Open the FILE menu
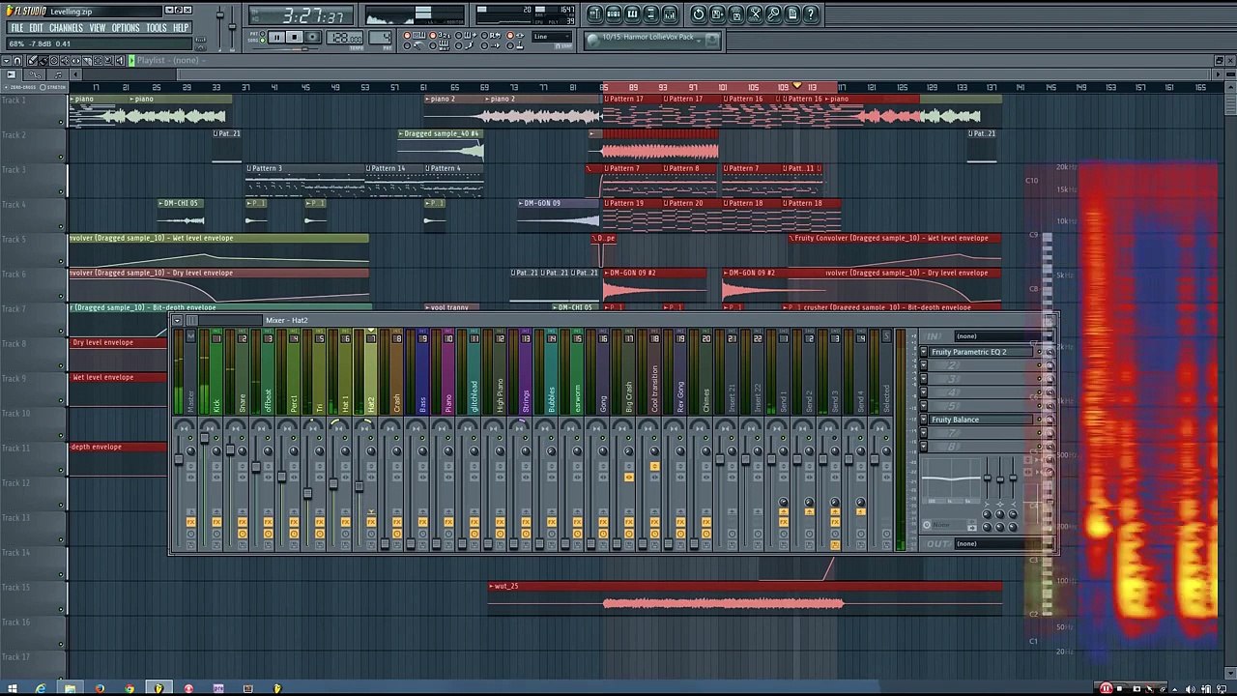Viewport: 1237px width, 696px height. pyautogui.click(x=16, y=28)
